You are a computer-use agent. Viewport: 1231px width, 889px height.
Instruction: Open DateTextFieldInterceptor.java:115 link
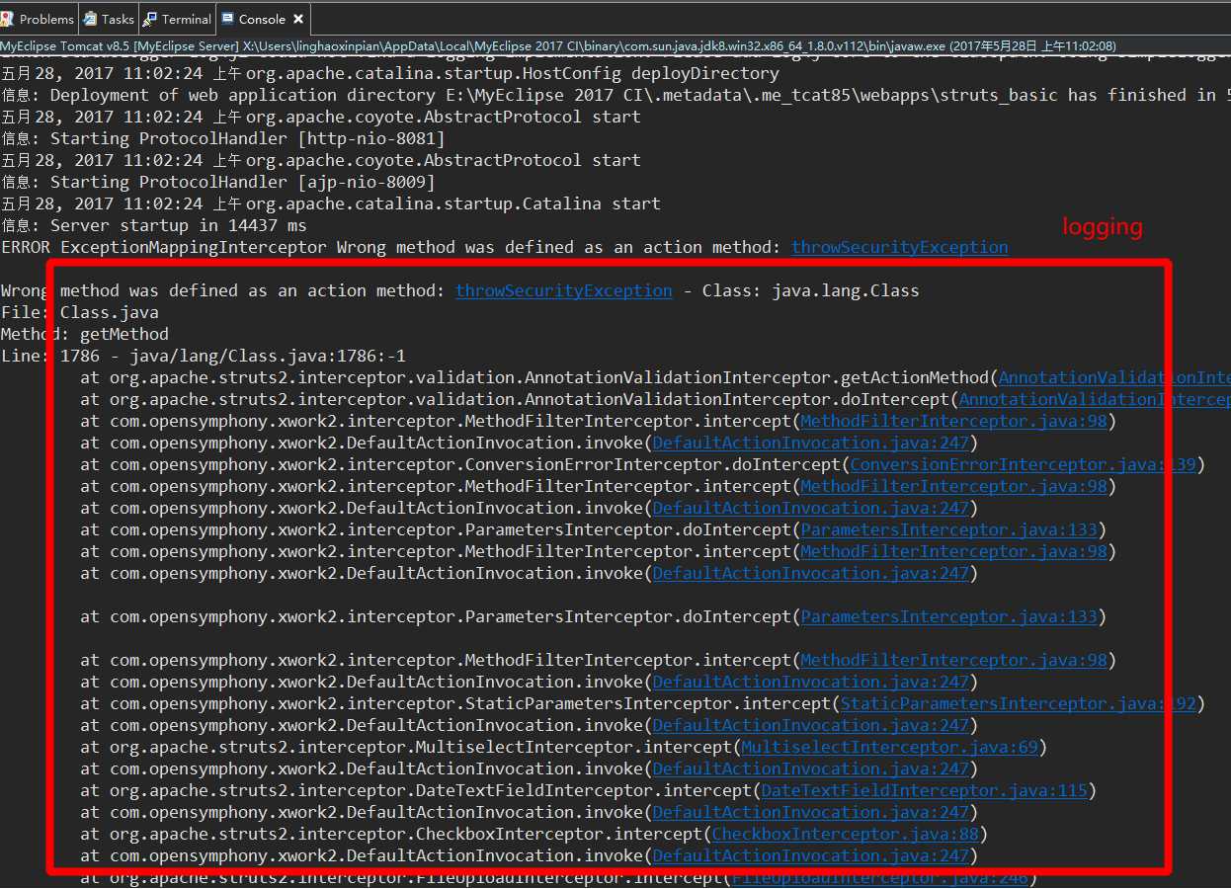[x=924, y=790]
